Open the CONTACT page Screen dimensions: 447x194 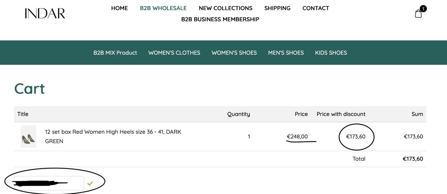pyautogui.click(x=316, y=8)
